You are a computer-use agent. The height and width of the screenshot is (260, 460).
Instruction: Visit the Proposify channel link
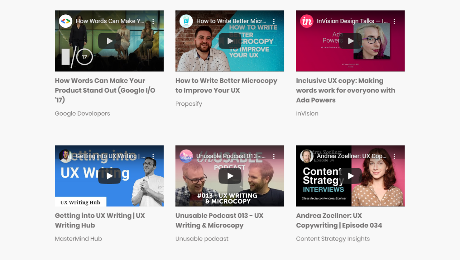point(188,104)
